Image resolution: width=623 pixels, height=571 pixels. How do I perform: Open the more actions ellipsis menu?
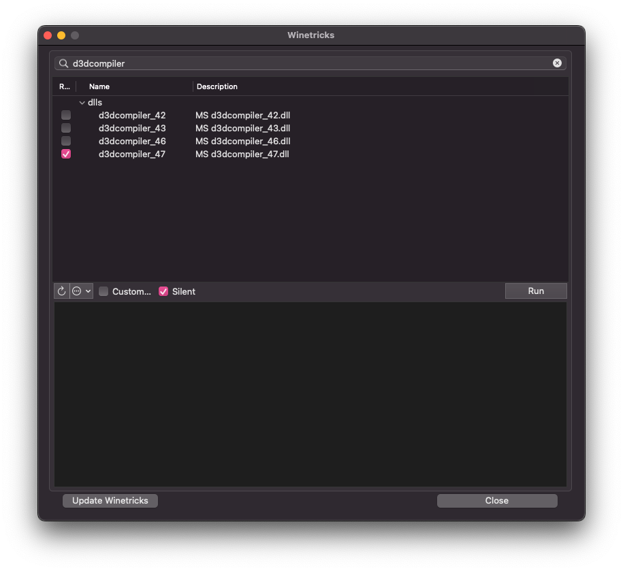coord(82,291)
